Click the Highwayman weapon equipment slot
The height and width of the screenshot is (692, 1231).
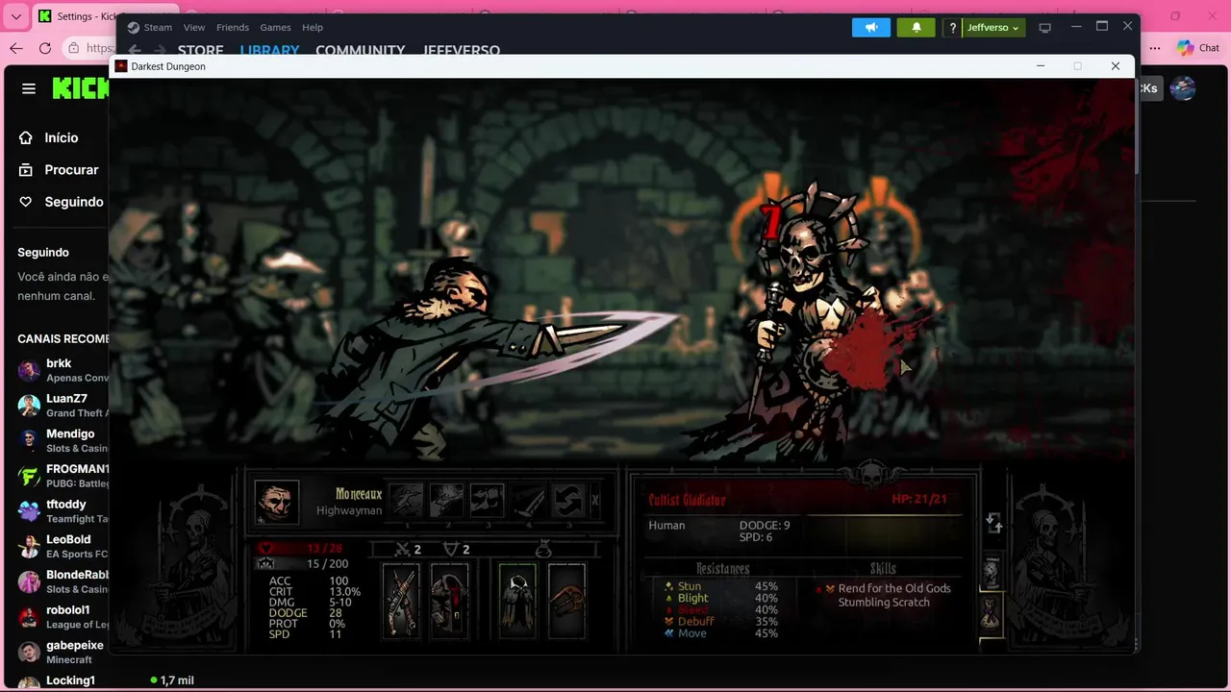tap(401, 601)
